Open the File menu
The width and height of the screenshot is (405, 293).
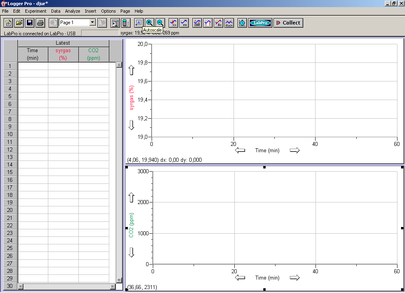click(x=5, y=11)
